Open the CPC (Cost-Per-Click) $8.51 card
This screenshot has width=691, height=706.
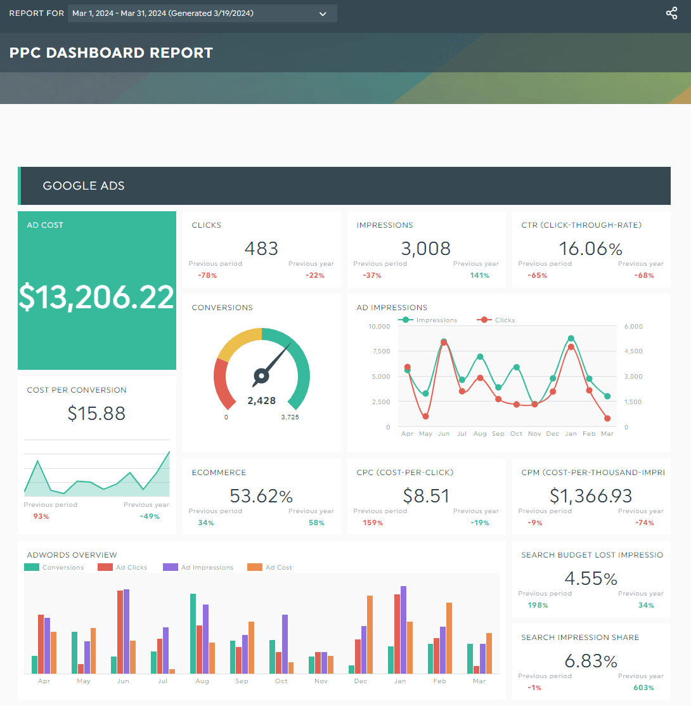[x=427, y=497]
